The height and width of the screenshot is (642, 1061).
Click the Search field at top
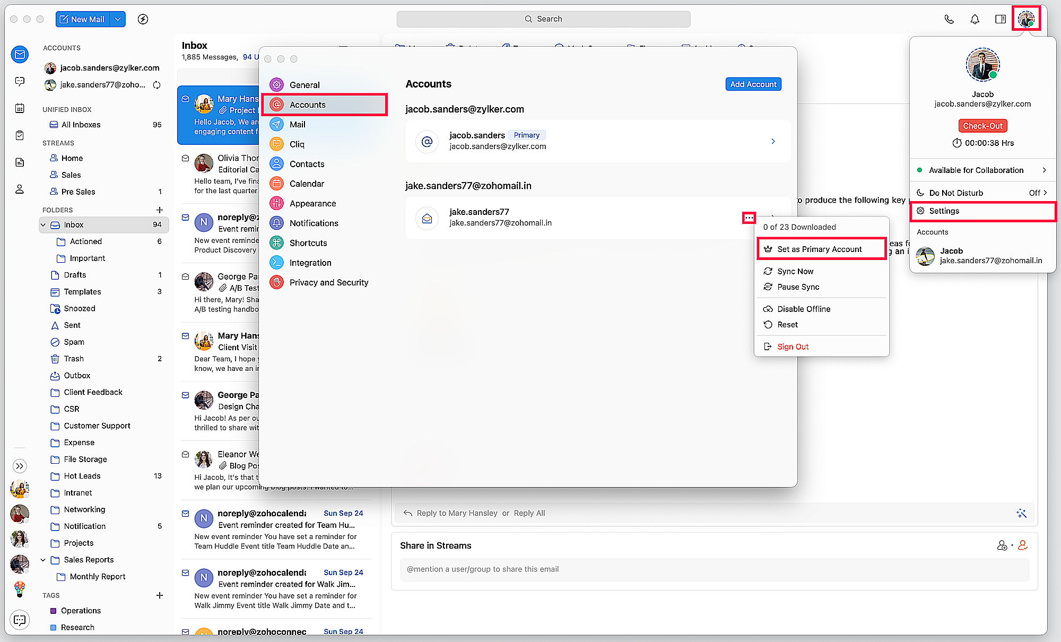(543, 19)
